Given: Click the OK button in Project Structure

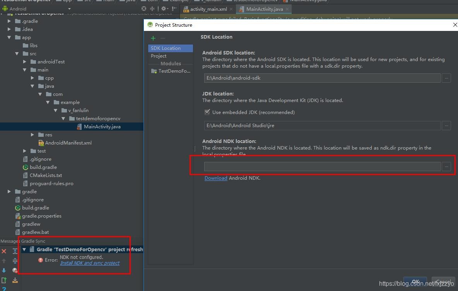Looking at the screenshot, I should click(415, 282).
